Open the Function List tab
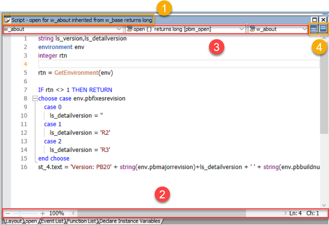This screenshot has width=329, height=225. click(x=82, y=221)
